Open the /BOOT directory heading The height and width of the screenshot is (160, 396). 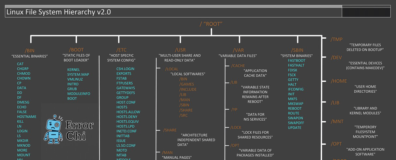(x=76, y=50)
